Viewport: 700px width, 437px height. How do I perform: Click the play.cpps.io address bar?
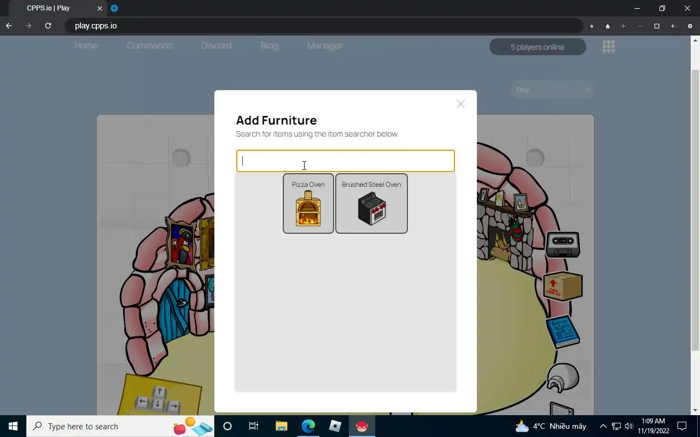coord(324,26)
